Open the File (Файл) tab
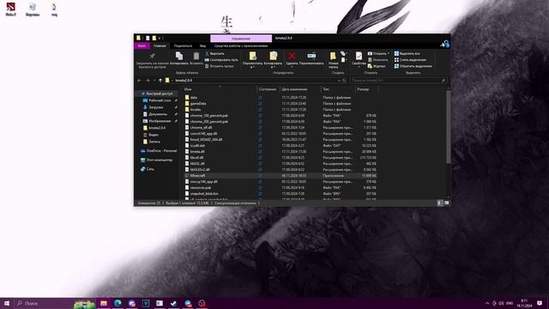This screenshot has height=309, width=549. [x=142, y=45]
